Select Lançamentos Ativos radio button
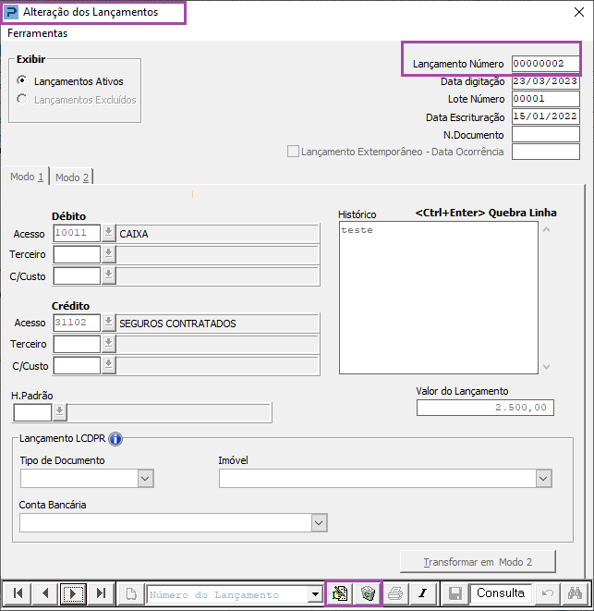The height and width of the screenshot is (611, 594). 22,80
